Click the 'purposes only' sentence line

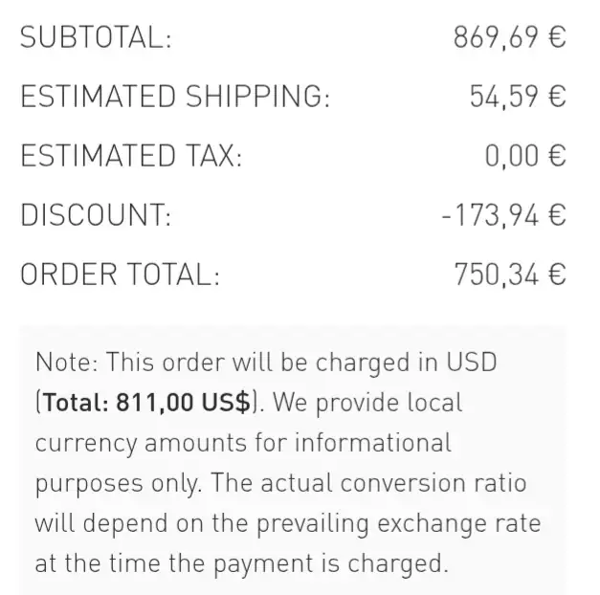pyautogui.click(x=281, y=483)
